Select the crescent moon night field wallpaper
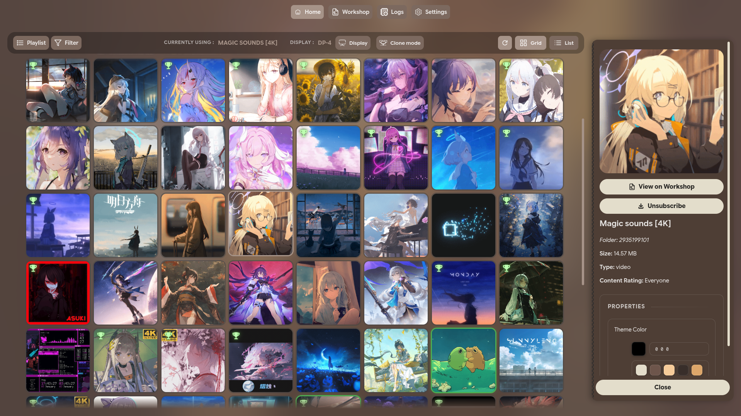This screenshot has width=741, height=416. click(328, 360)
